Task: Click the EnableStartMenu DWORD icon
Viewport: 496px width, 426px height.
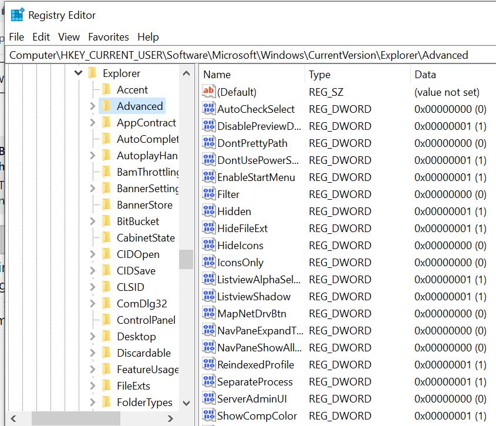Action: coord(209,177)
